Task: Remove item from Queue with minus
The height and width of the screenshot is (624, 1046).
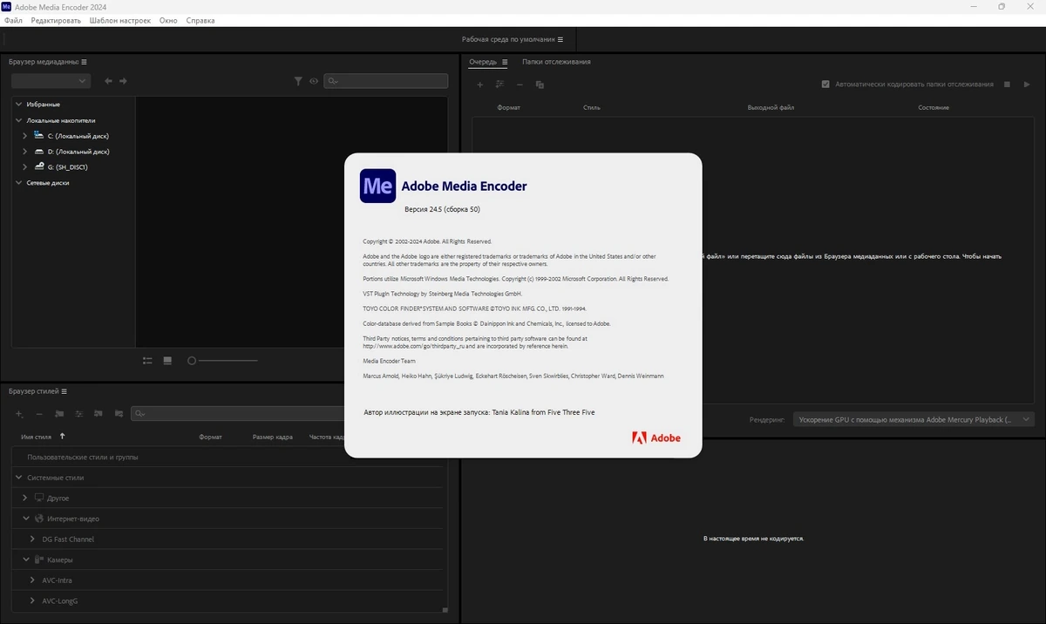Action: [x=520, y=85]
